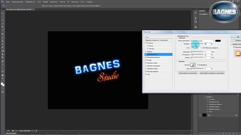The width and height of the screenshot is (241, 135).
Task: Select the Eraser tool
Action: coord(3,48)
